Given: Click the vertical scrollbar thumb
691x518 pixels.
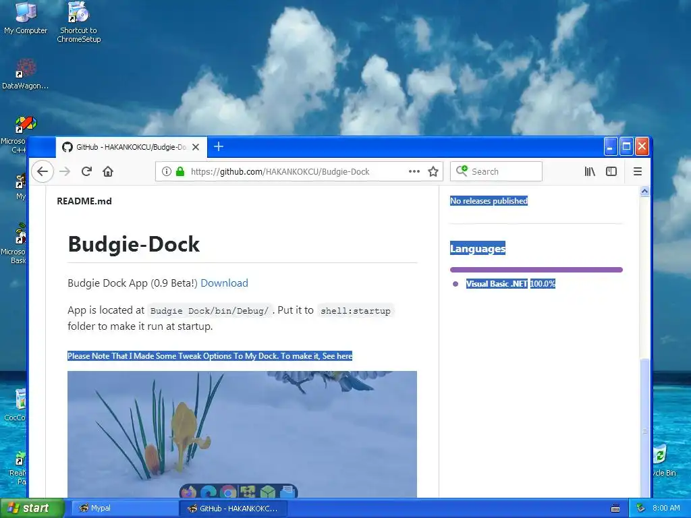Looking at the screenshot, I should click(x=644, y=427).
